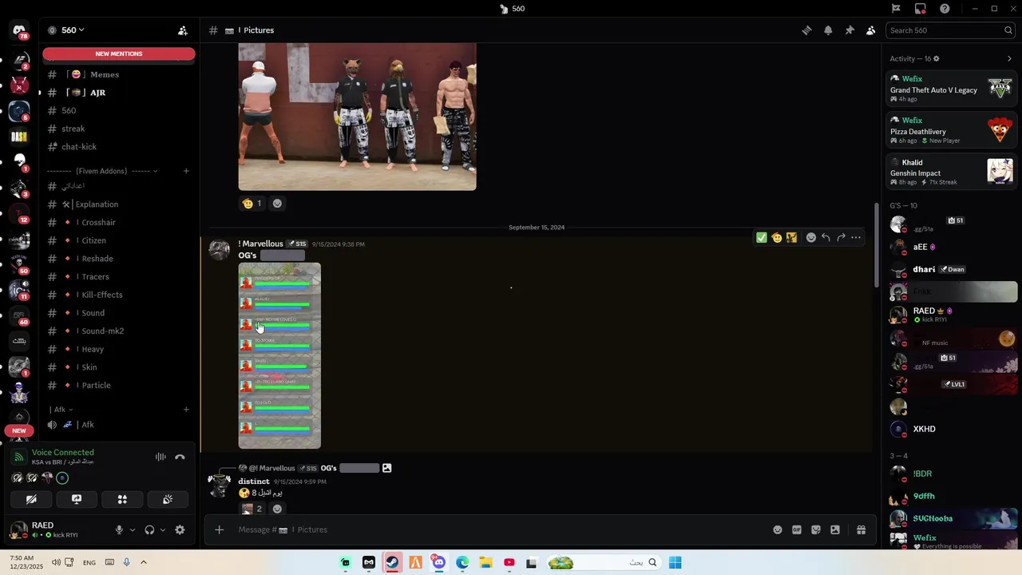Open the Discord inbox icon in title bar
This screenshot has height=575, width=1022.
(x=921, y=9)
